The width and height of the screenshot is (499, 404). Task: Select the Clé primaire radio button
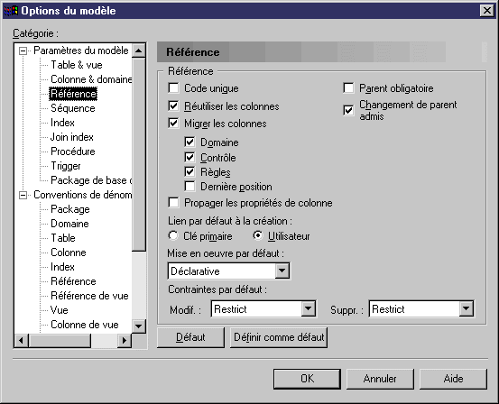coord(173,235)
